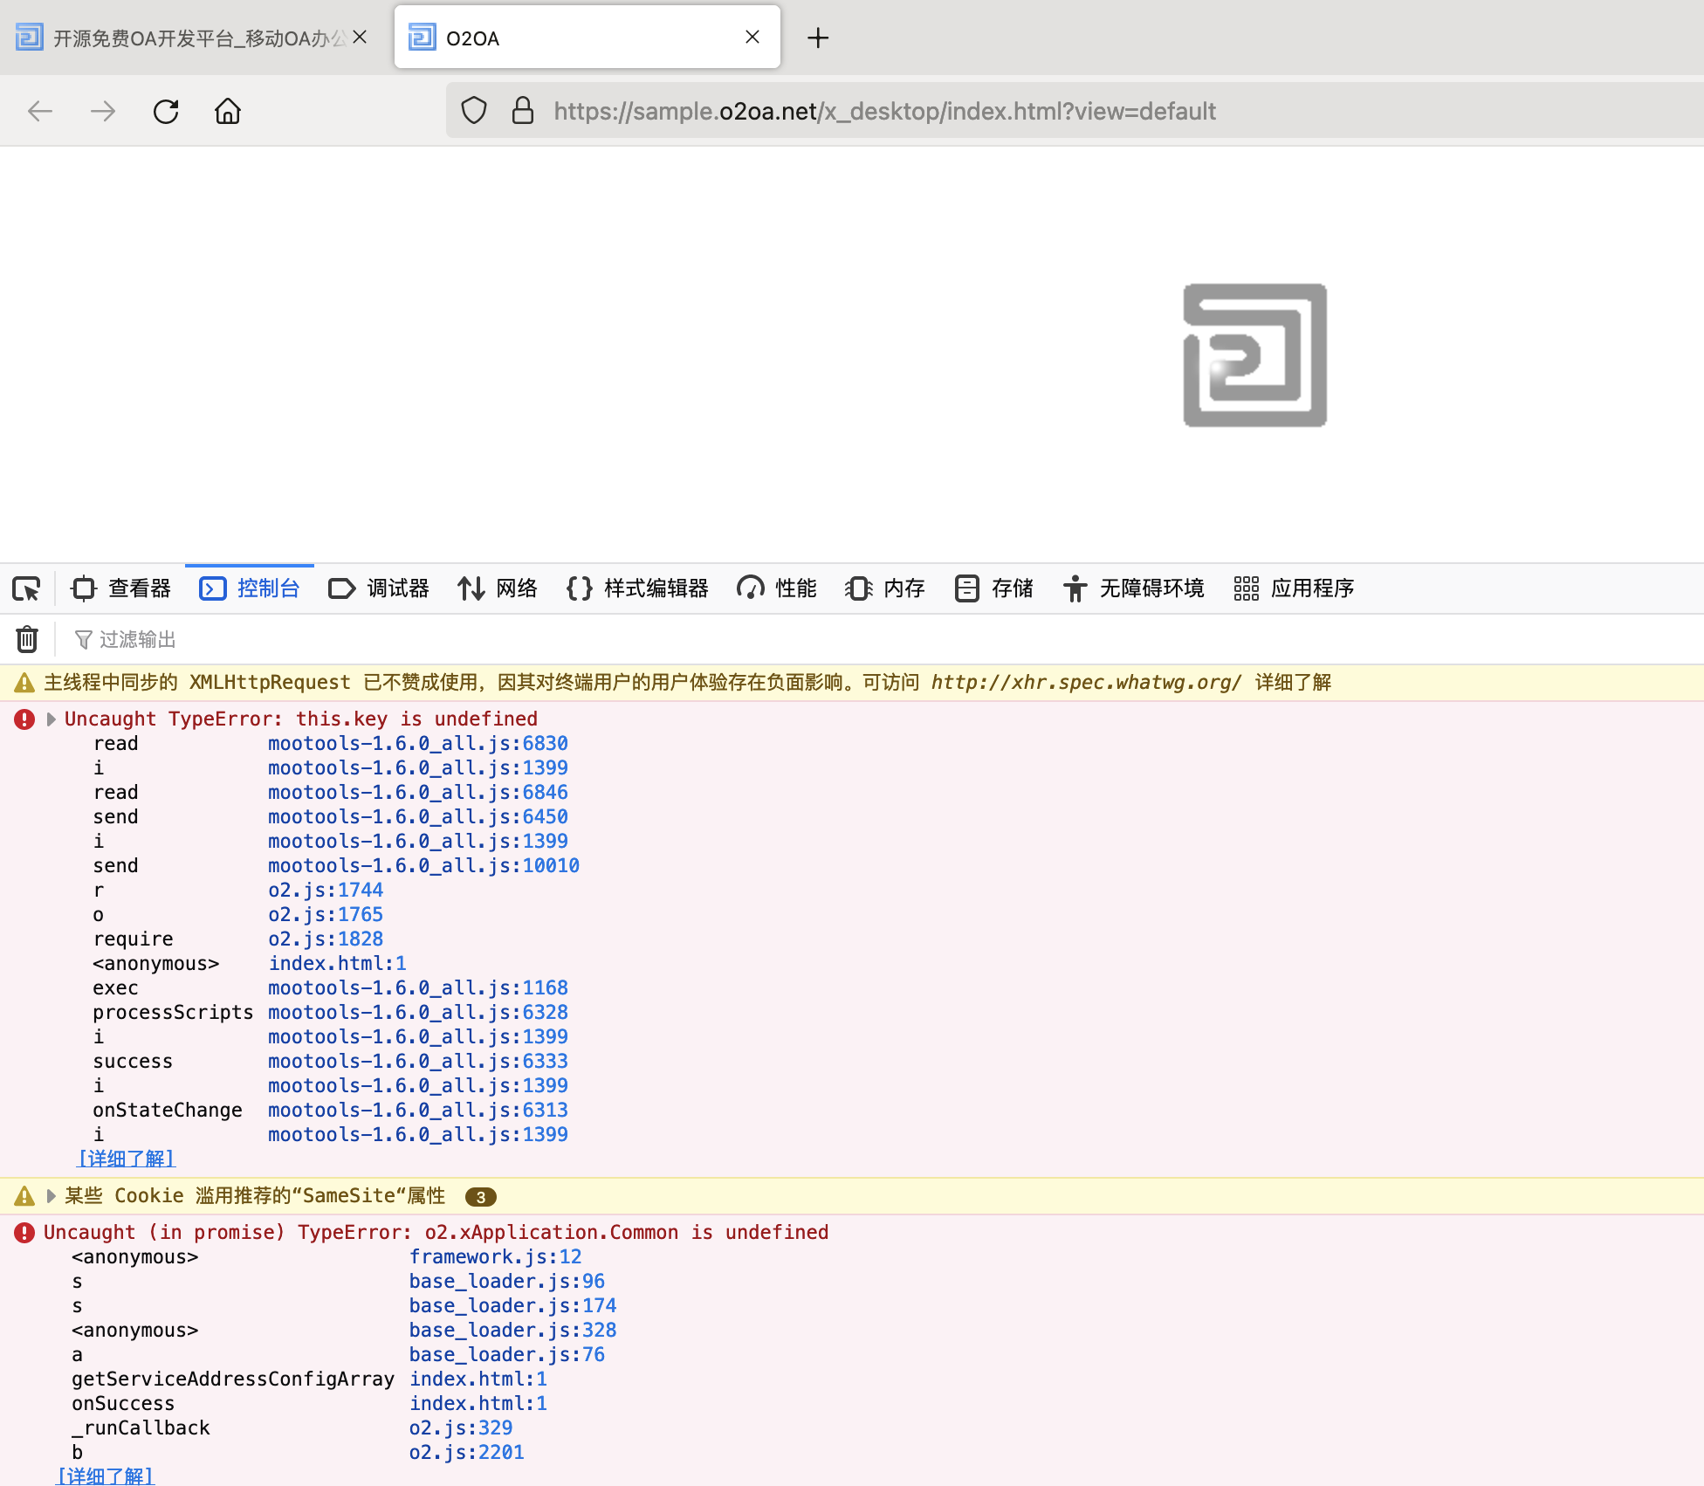The height and width of the screenshot is (1486, 1704).
Task: Clear console output with trash icon
Action: click(x=27, y=640)
